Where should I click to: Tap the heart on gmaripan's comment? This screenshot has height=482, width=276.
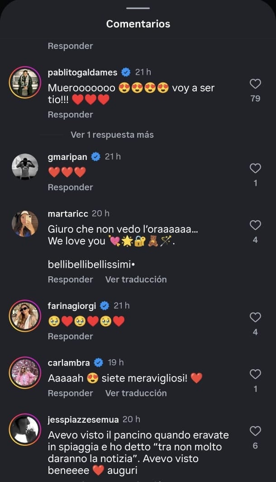[x=255, y=169]
